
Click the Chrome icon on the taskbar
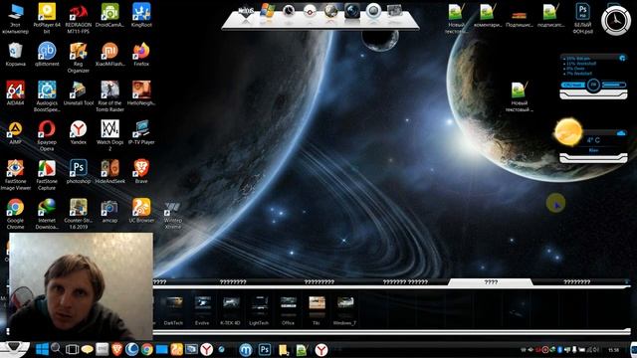tap(146, 349)
